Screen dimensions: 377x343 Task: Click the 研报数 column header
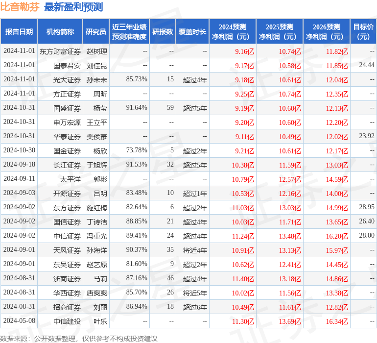point(162,32)
